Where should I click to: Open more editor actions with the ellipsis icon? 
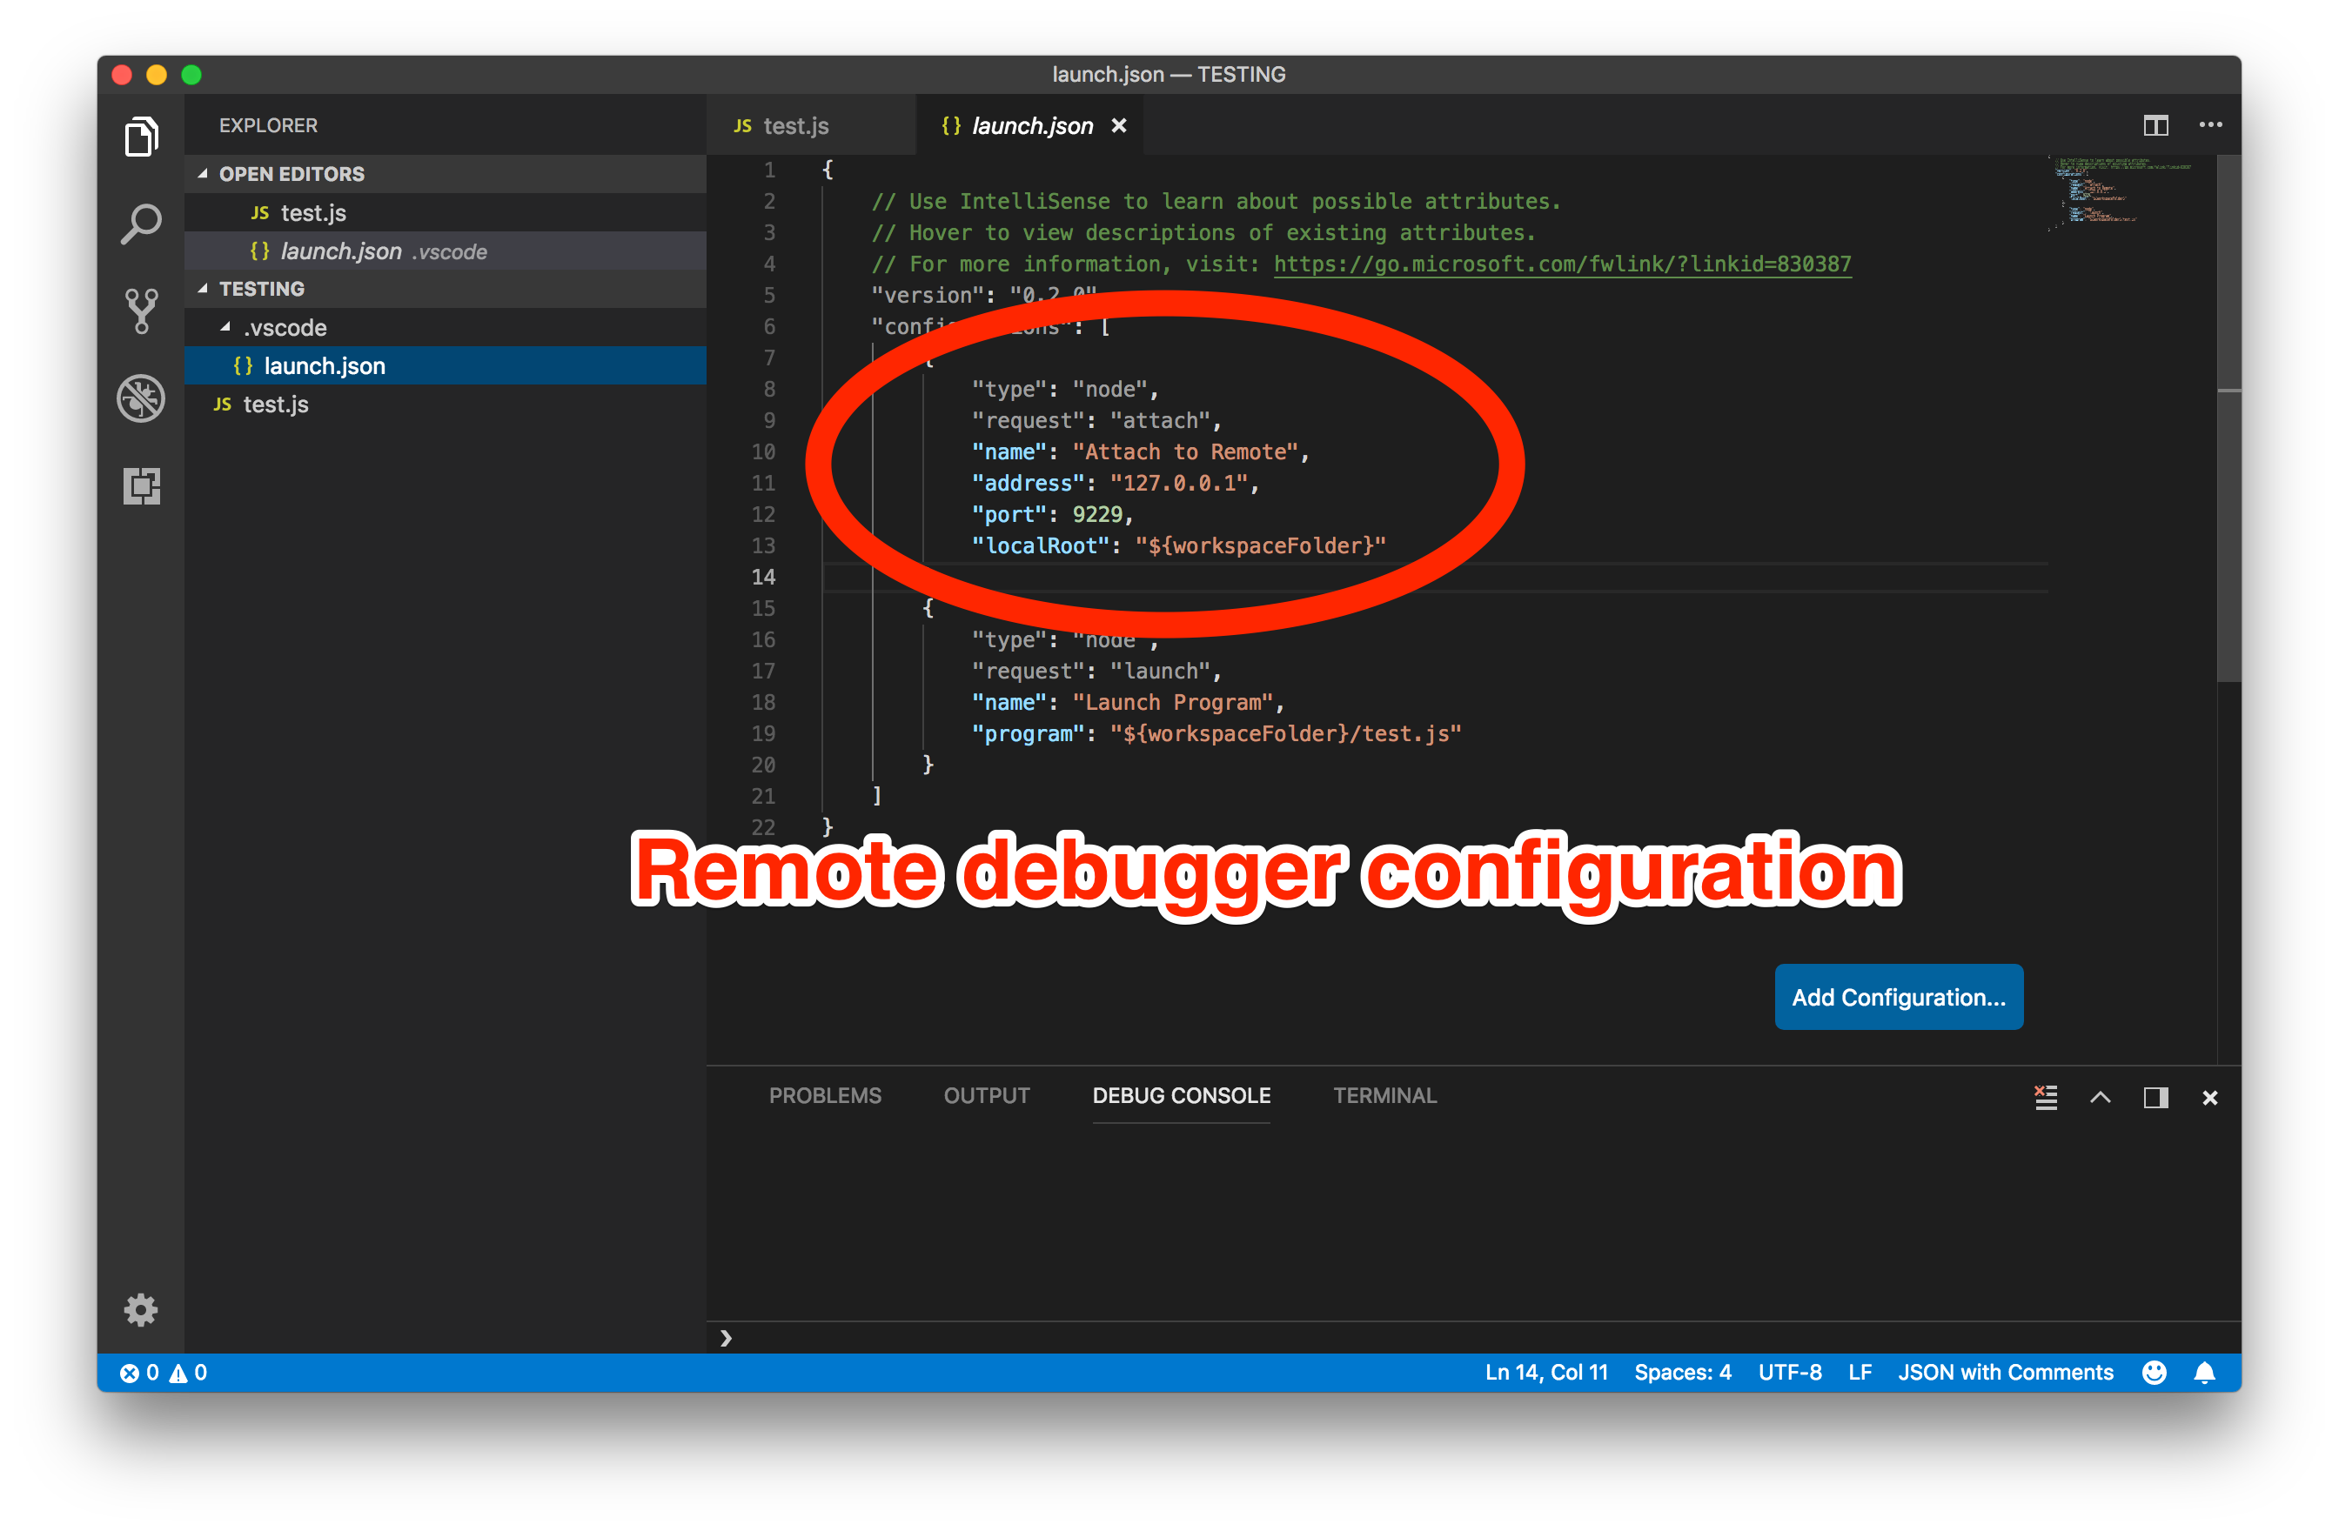pyautogui.click(x=2210, y=124)
